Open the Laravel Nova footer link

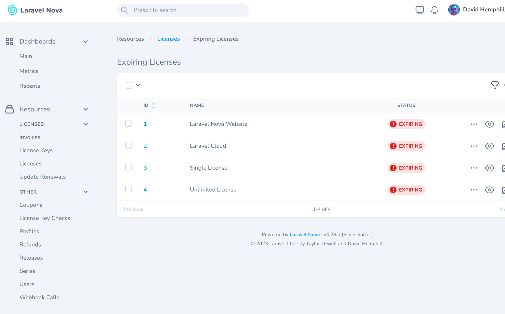pyautogui.click(x=304, y=234)
